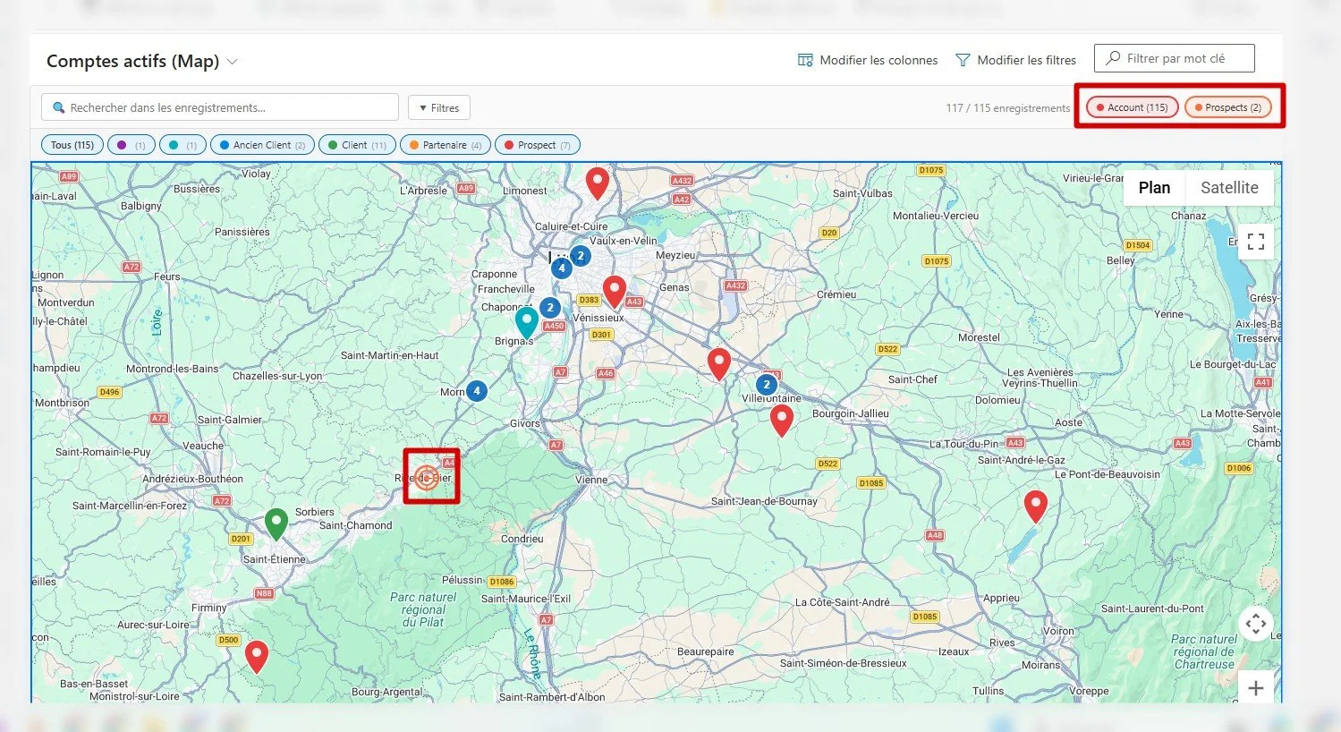Toggle fullscreen map view
This screenshot has width=1341, height=732.
[1256, 242]
